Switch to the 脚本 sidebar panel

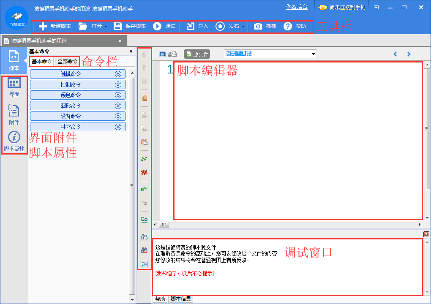[14, 60]
